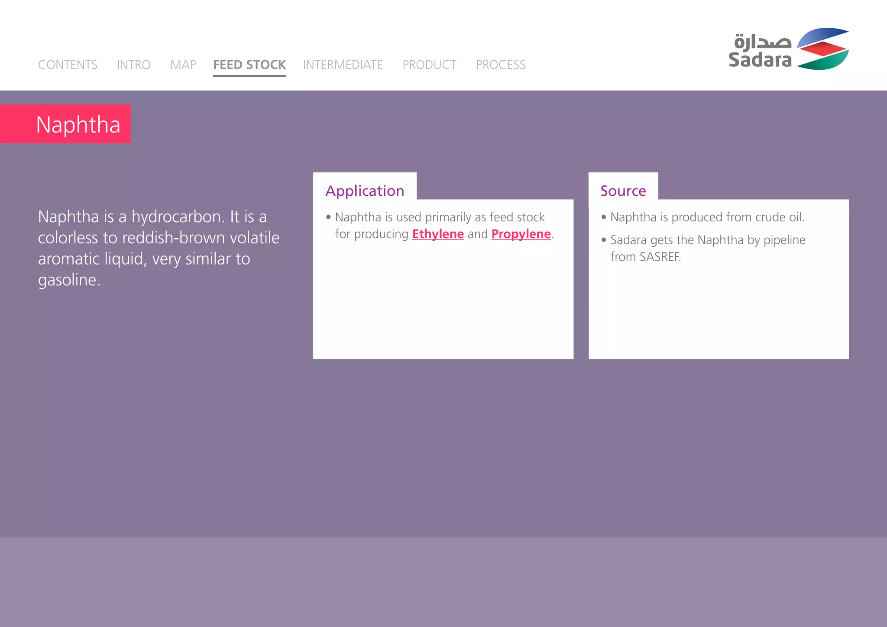Image resolution: width=887 pixels, height=627 pixels.
Task: Open the INTERMEDIATE tab
Action: point(343,65)
